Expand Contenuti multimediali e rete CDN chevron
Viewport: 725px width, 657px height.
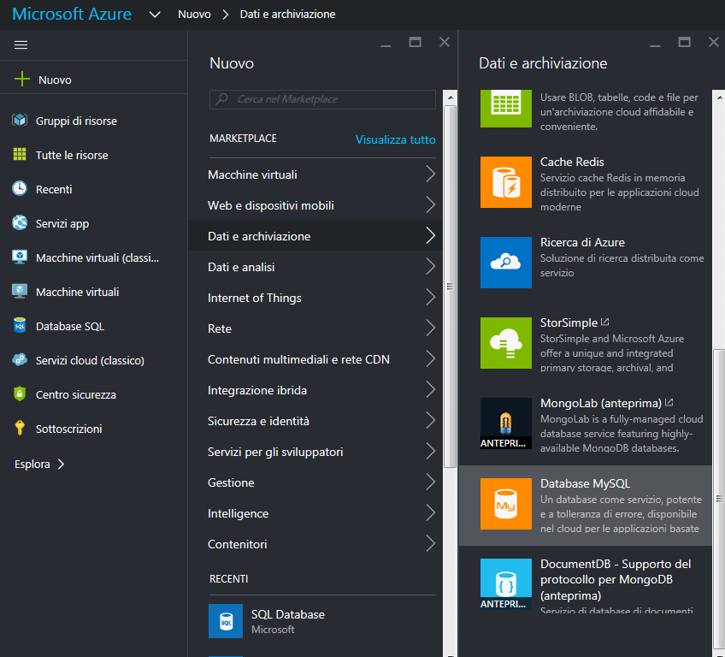[431, 359]
